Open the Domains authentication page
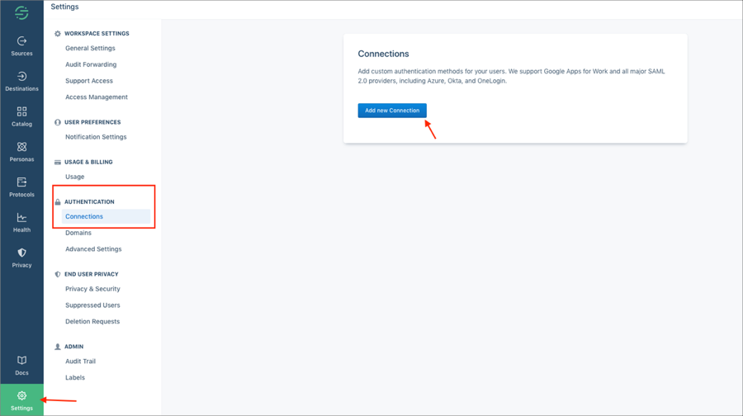 [x=78, y=233]
